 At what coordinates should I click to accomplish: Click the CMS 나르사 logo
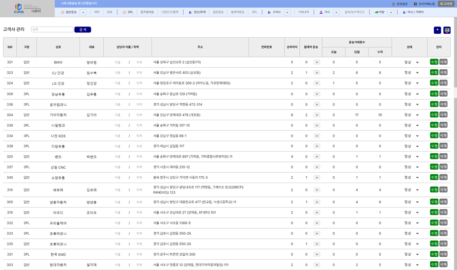pyautogui.click(x=28, y=9)
